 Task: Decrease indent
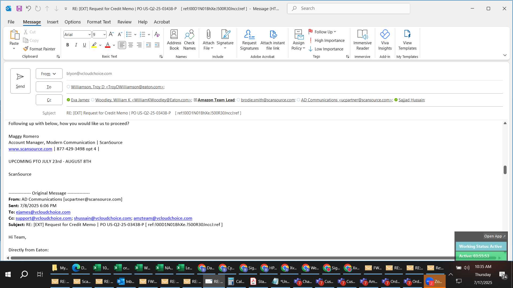click(x=149, y=45)
